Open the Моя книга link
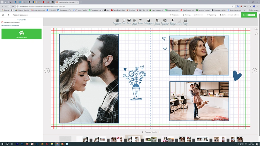 [199, 15]
